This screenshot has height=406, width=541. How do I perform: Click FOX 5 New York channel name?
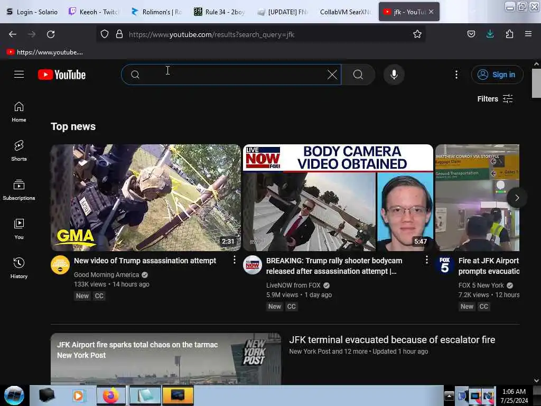[x=481, y=285]
